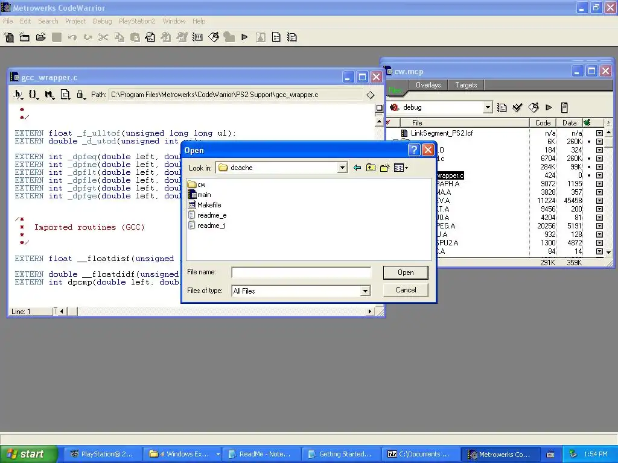Click the Cancel button in dialog
The height and width of the screenshot is (463, 618).
406,290
